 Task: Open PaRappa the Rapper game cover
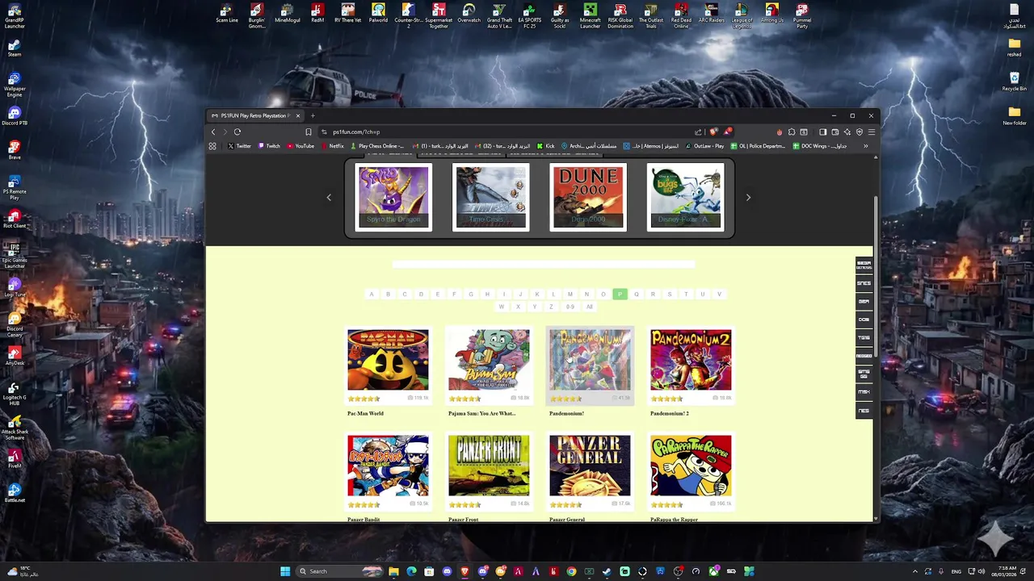point(691,466)
